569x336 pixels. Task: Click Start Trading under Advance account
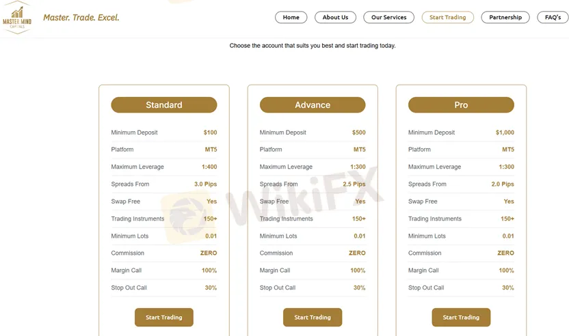313,317
